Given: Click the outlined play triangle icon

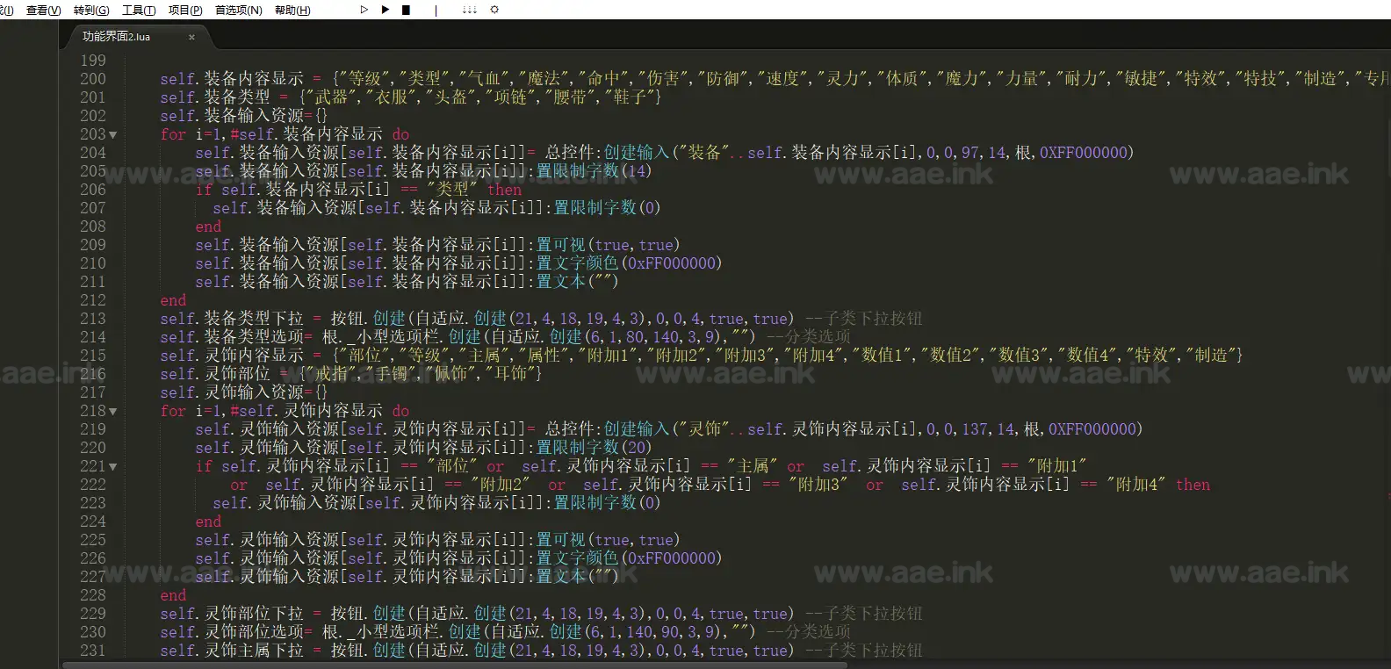Looking at the screenshot, I should pos(364,10).
